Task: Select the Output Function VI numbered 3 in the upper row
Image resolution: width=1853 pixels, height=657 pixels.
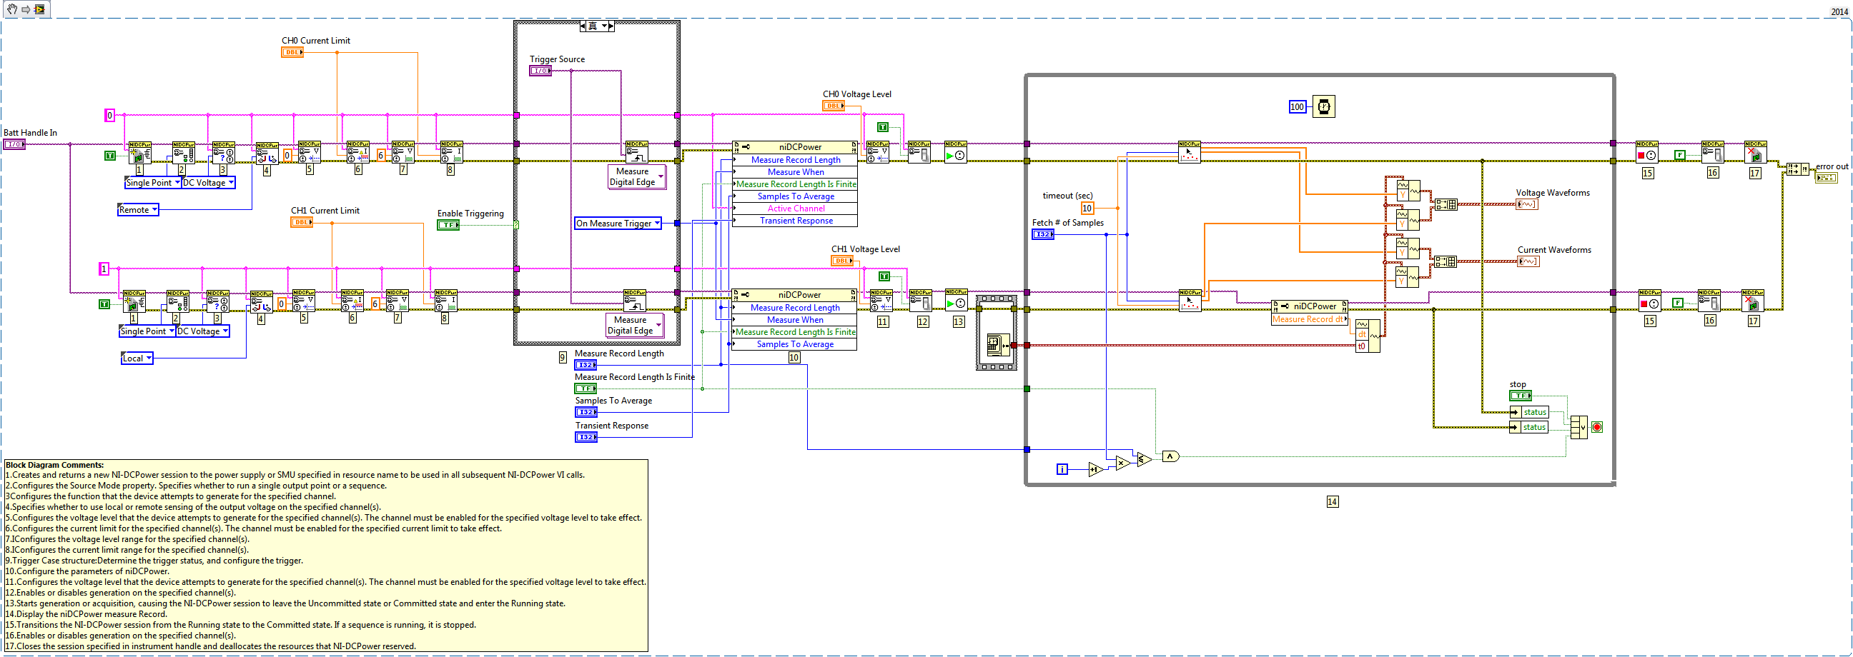Action: coord(224,152)
